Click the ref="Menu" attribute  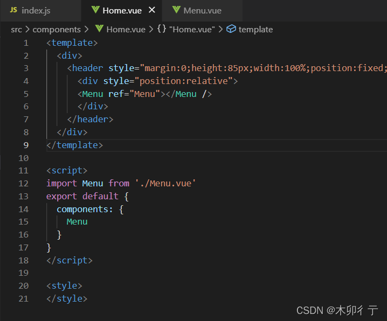coord(134,94)
